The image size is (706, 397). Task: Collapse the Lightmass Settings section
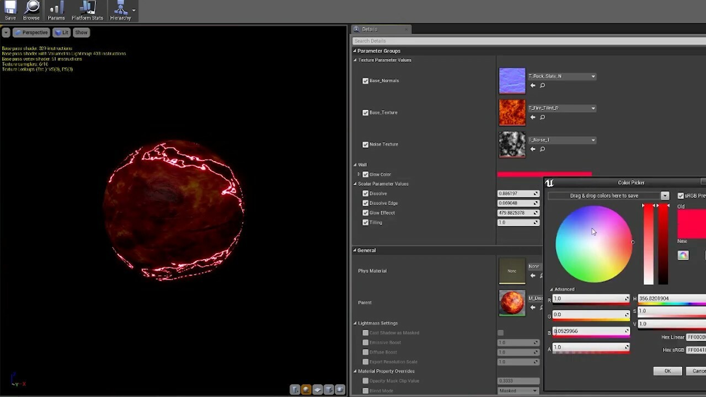(x=355, y=323)
